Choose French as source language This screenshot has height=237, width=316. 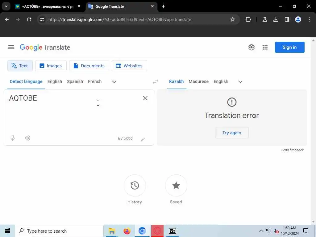click(95, 81)
